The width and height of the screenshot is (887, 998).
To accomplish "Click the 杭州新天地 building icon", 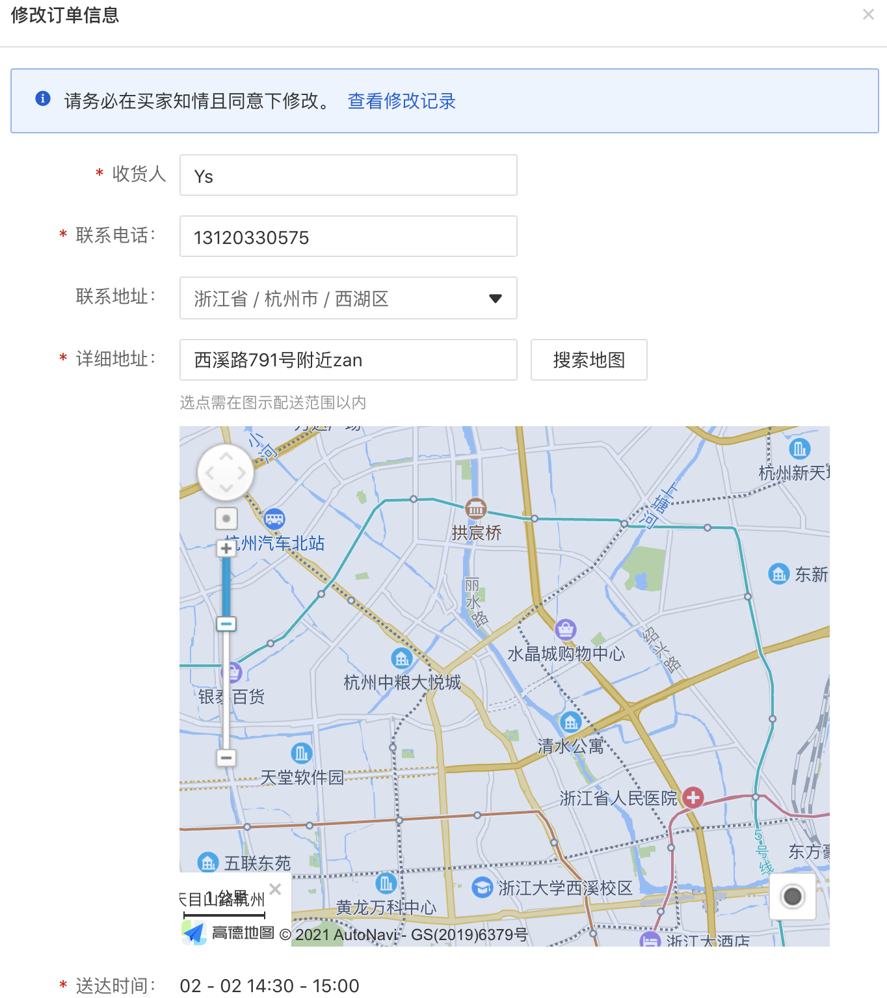I will (799, 448).
